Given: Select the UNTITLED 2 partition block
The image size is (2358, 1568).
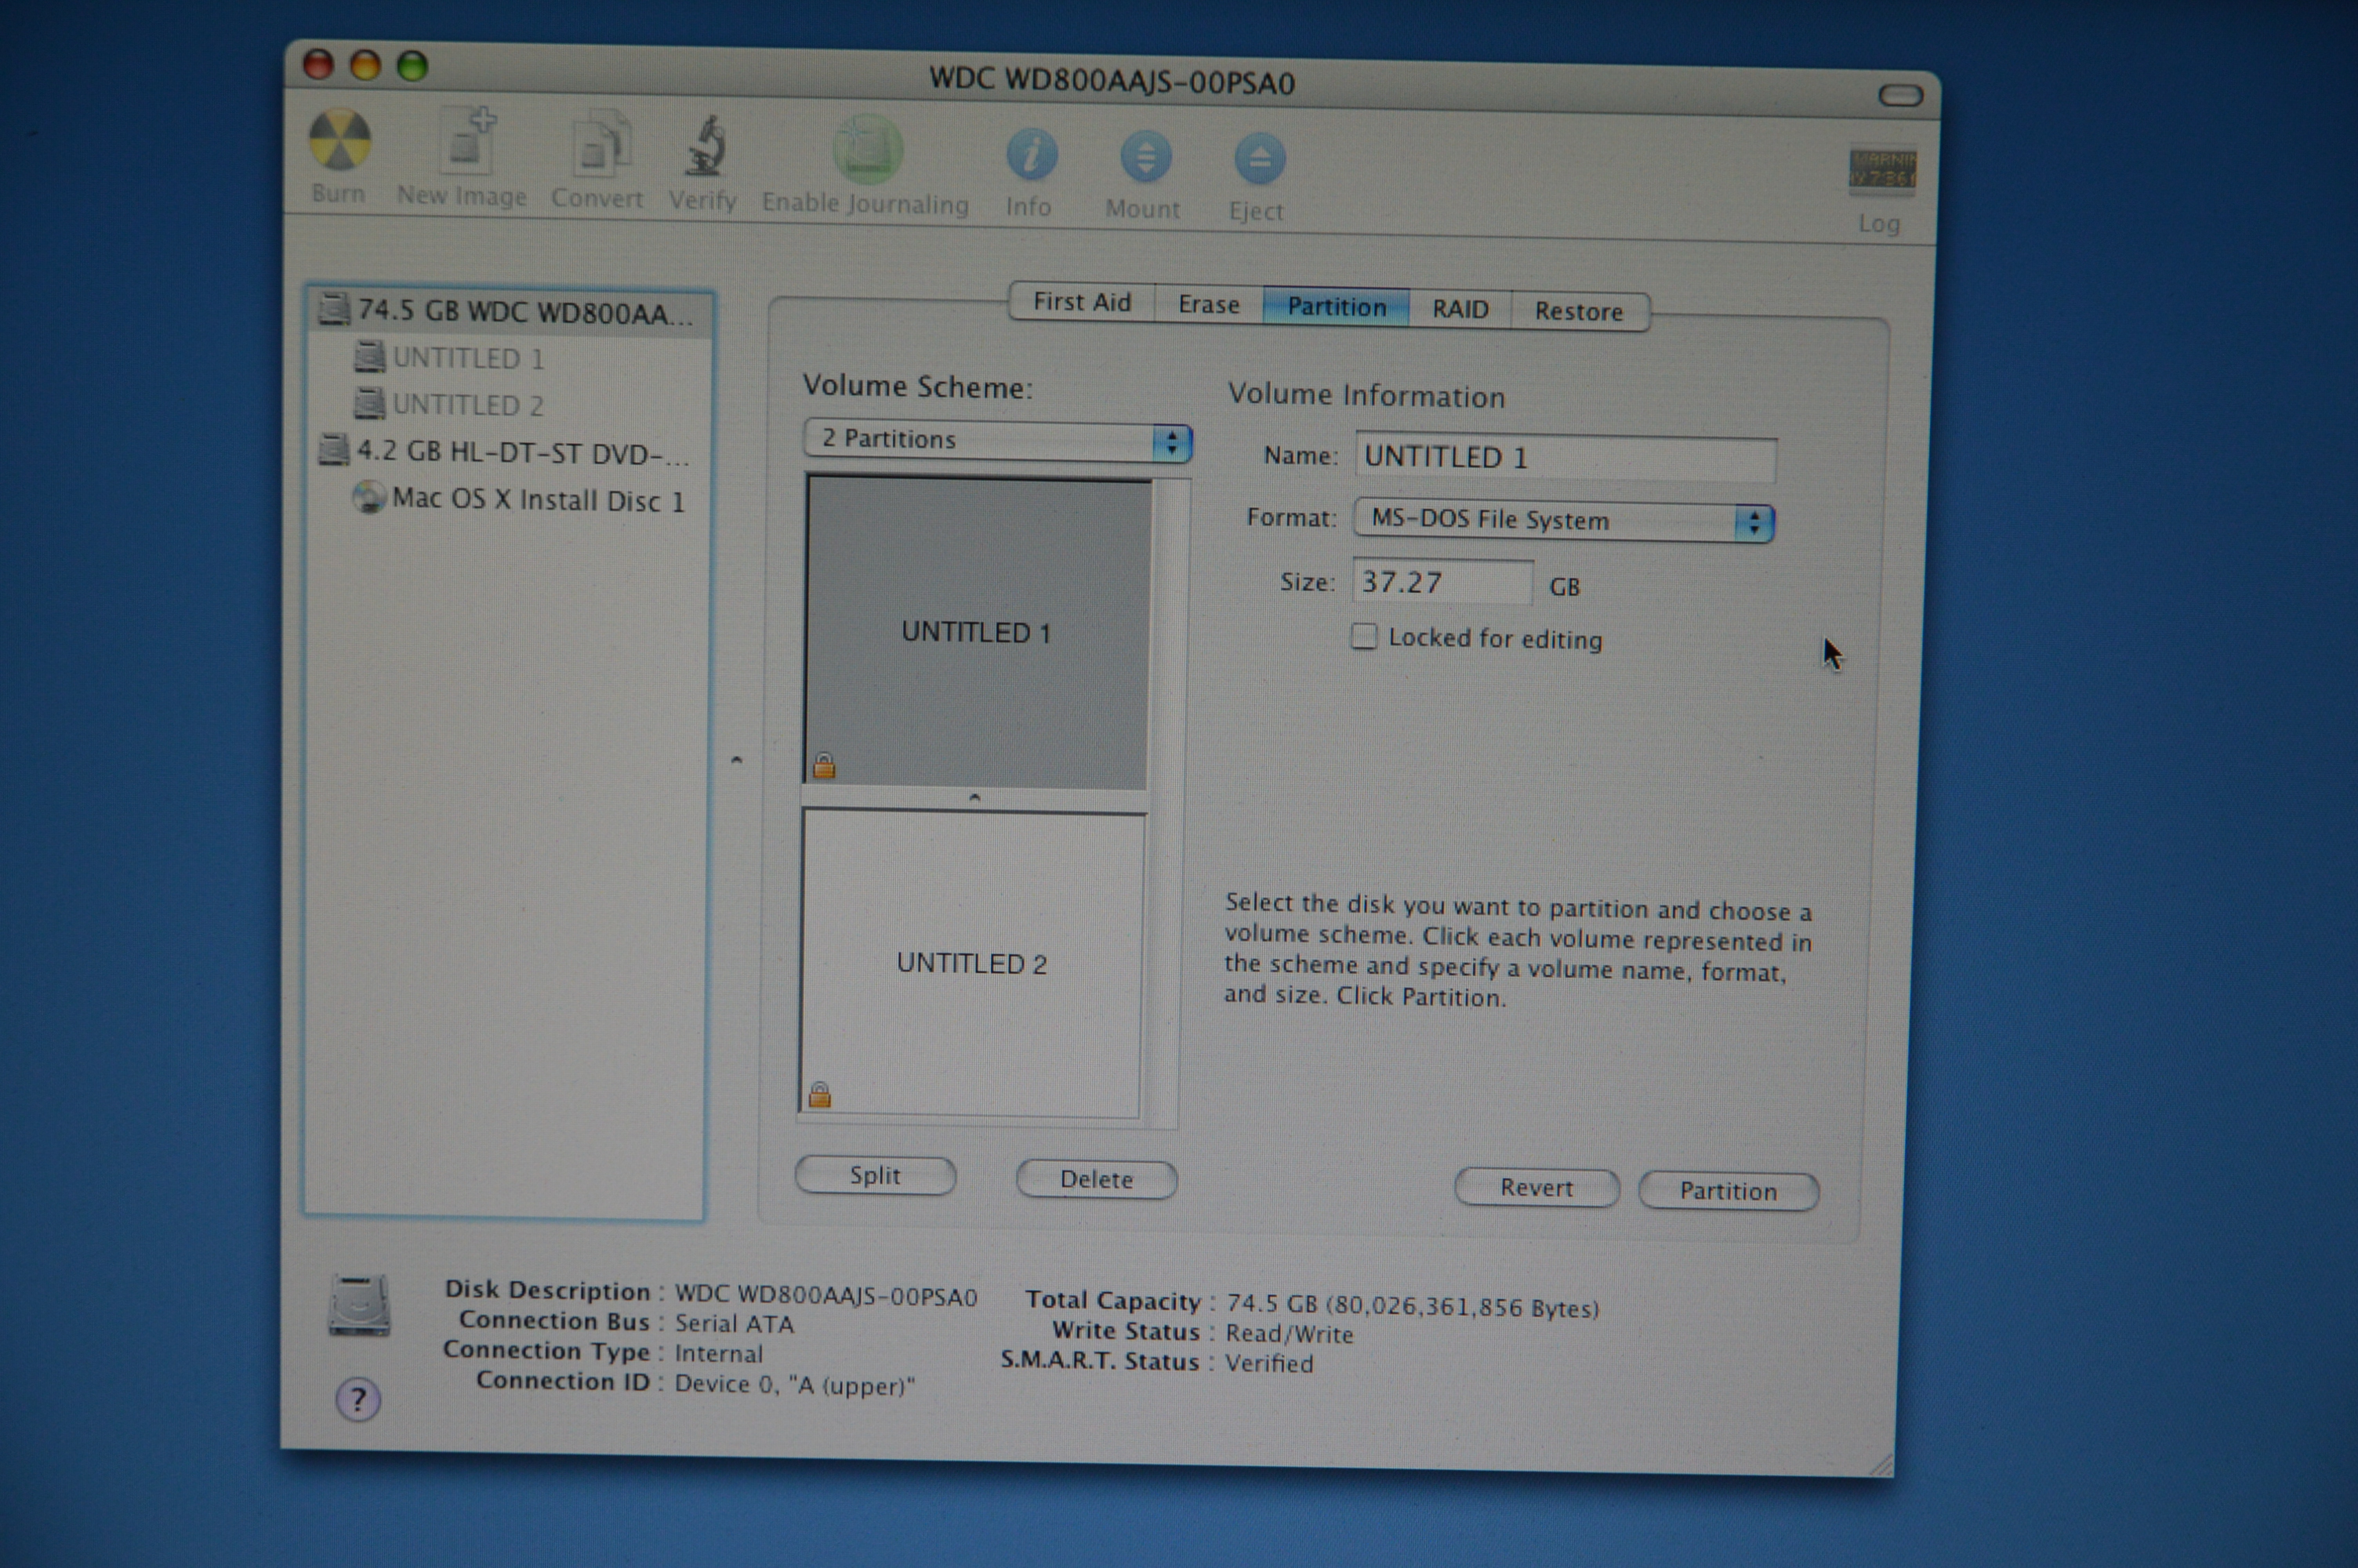Looking at the screenshot, I should pyautogui.click(x=971, y=963).
